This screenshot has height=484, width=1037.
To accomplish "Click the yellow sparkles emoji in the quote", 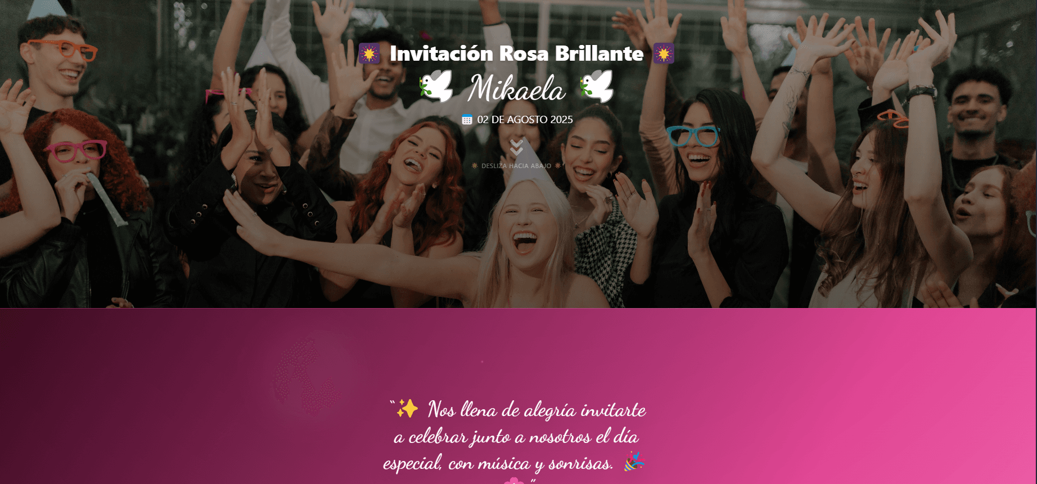I will pos(407,409).
